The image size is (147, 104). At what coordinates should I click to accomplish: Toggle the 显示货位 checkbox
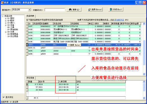(4, 97)
